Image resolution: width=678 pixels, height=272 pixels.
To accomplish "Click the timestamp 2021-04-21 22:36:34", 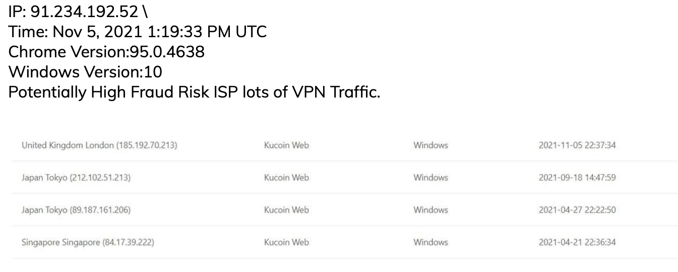I will tap(577, 242).
